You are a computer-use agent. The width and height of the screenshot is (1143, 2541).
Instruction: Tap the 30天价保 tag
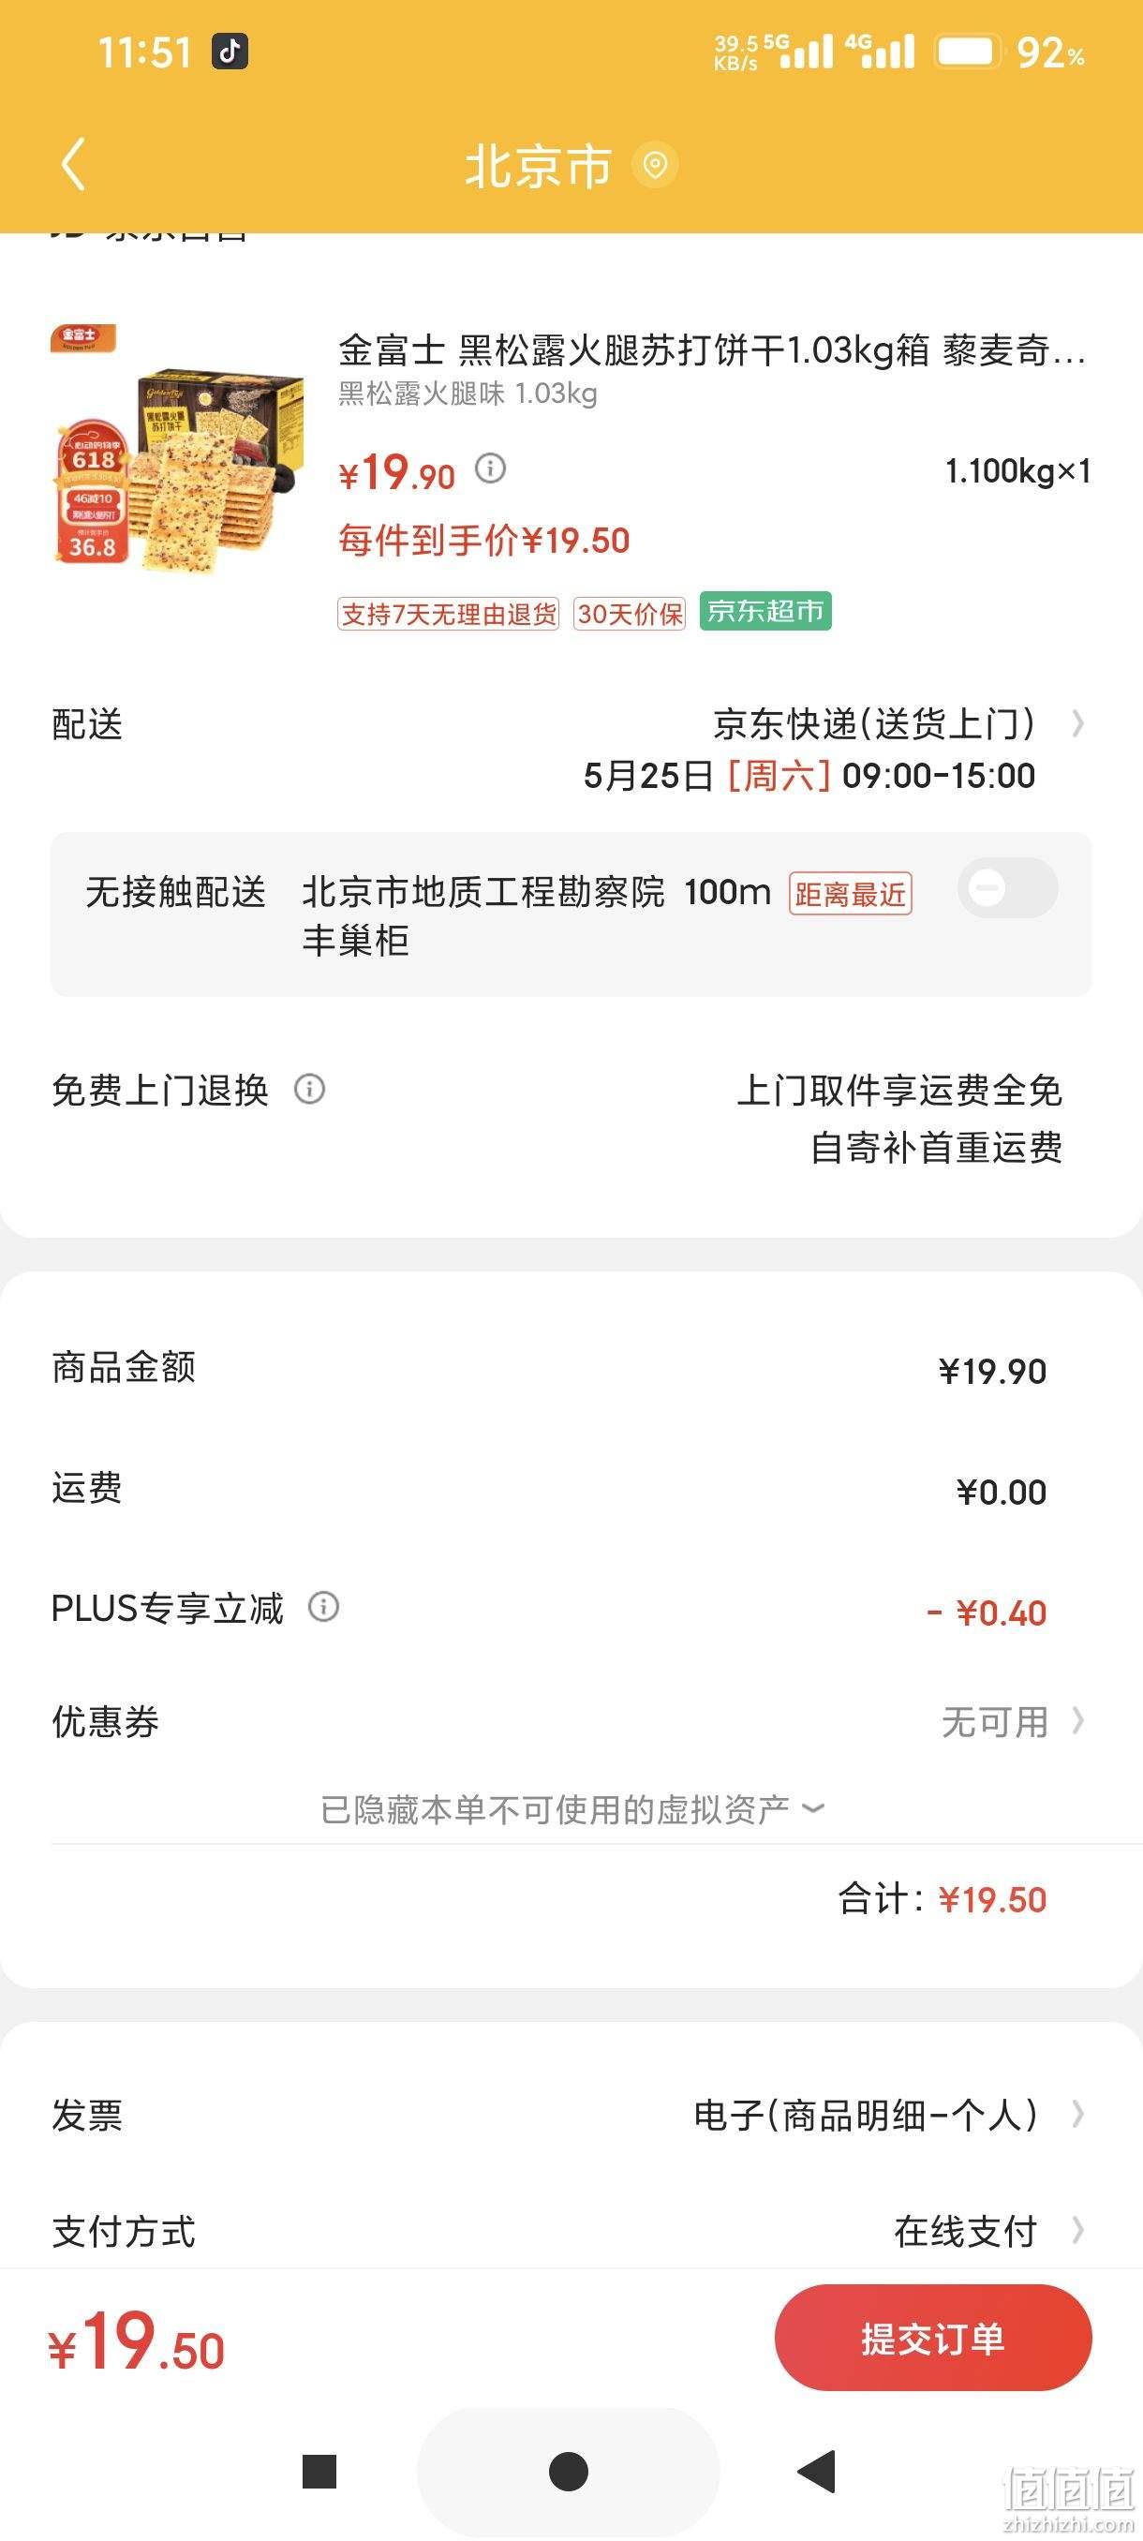click(630, 614)
